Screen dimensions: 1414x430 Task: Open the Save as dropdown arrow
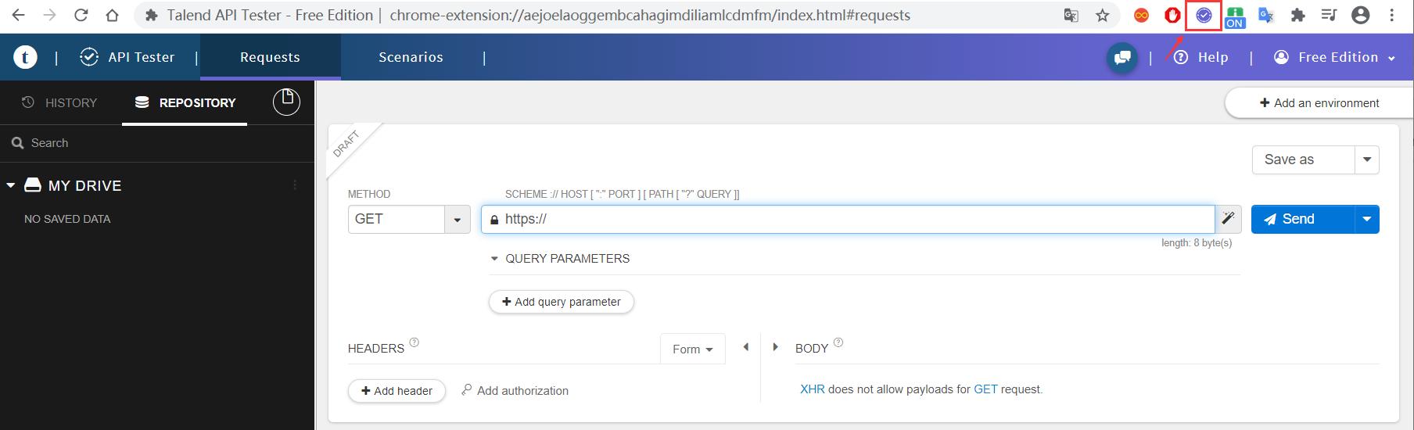pos(1367,159)
